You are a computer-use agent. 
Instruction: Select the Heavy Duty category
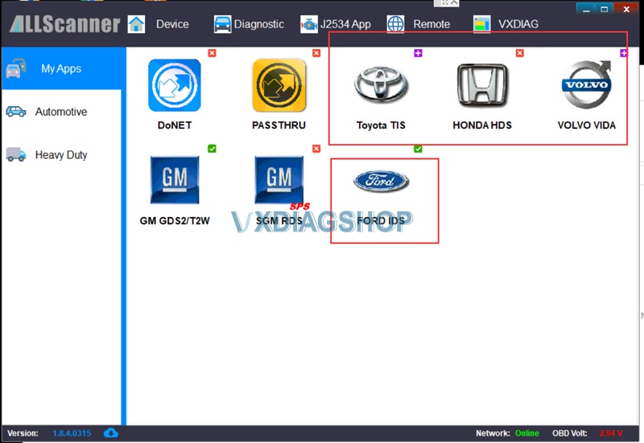(x=62, y=154)
